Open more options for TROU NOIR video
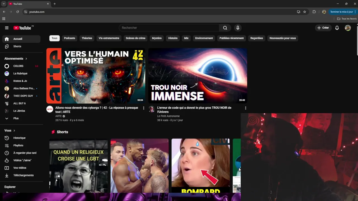 (x=246, y=108)
